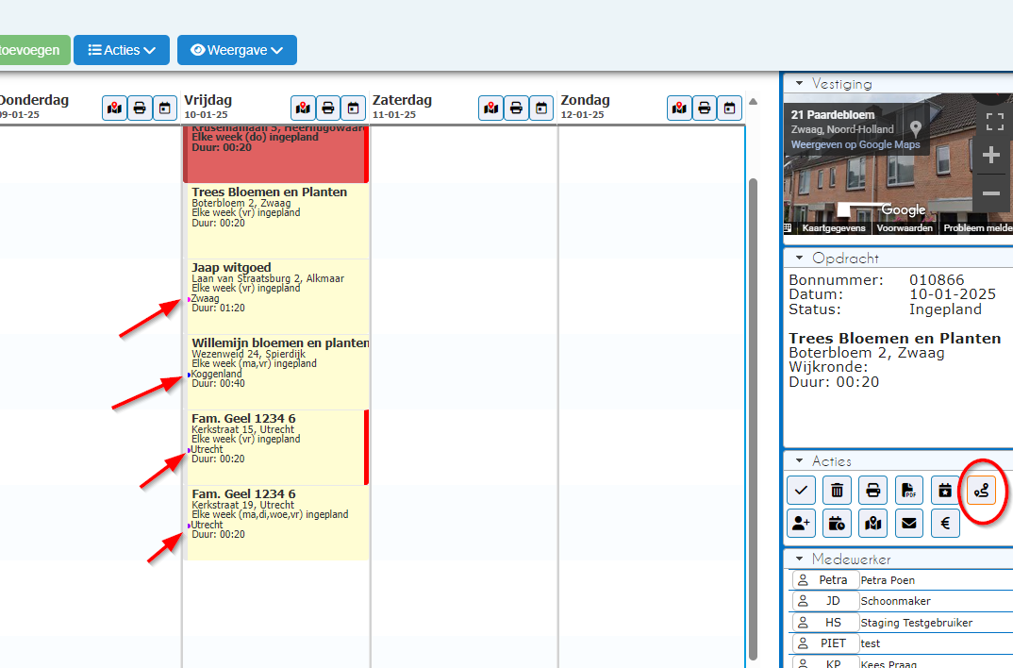Collapse the Opdracht section
The height and width of the screenshot is (668, 1013).
click(x=799, y=258)
